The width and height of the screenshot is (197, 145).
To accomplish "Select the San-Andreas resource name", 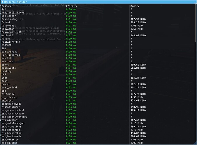I will click(x=9, y=52).
